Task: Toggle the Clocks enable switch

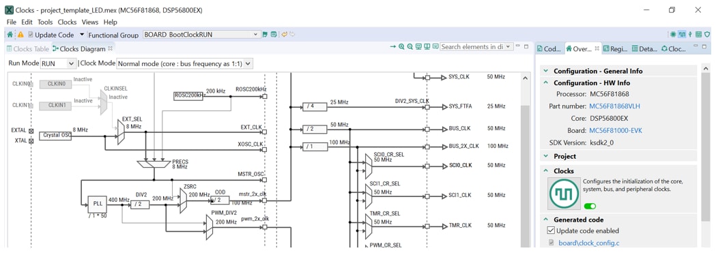Action: 590,206
